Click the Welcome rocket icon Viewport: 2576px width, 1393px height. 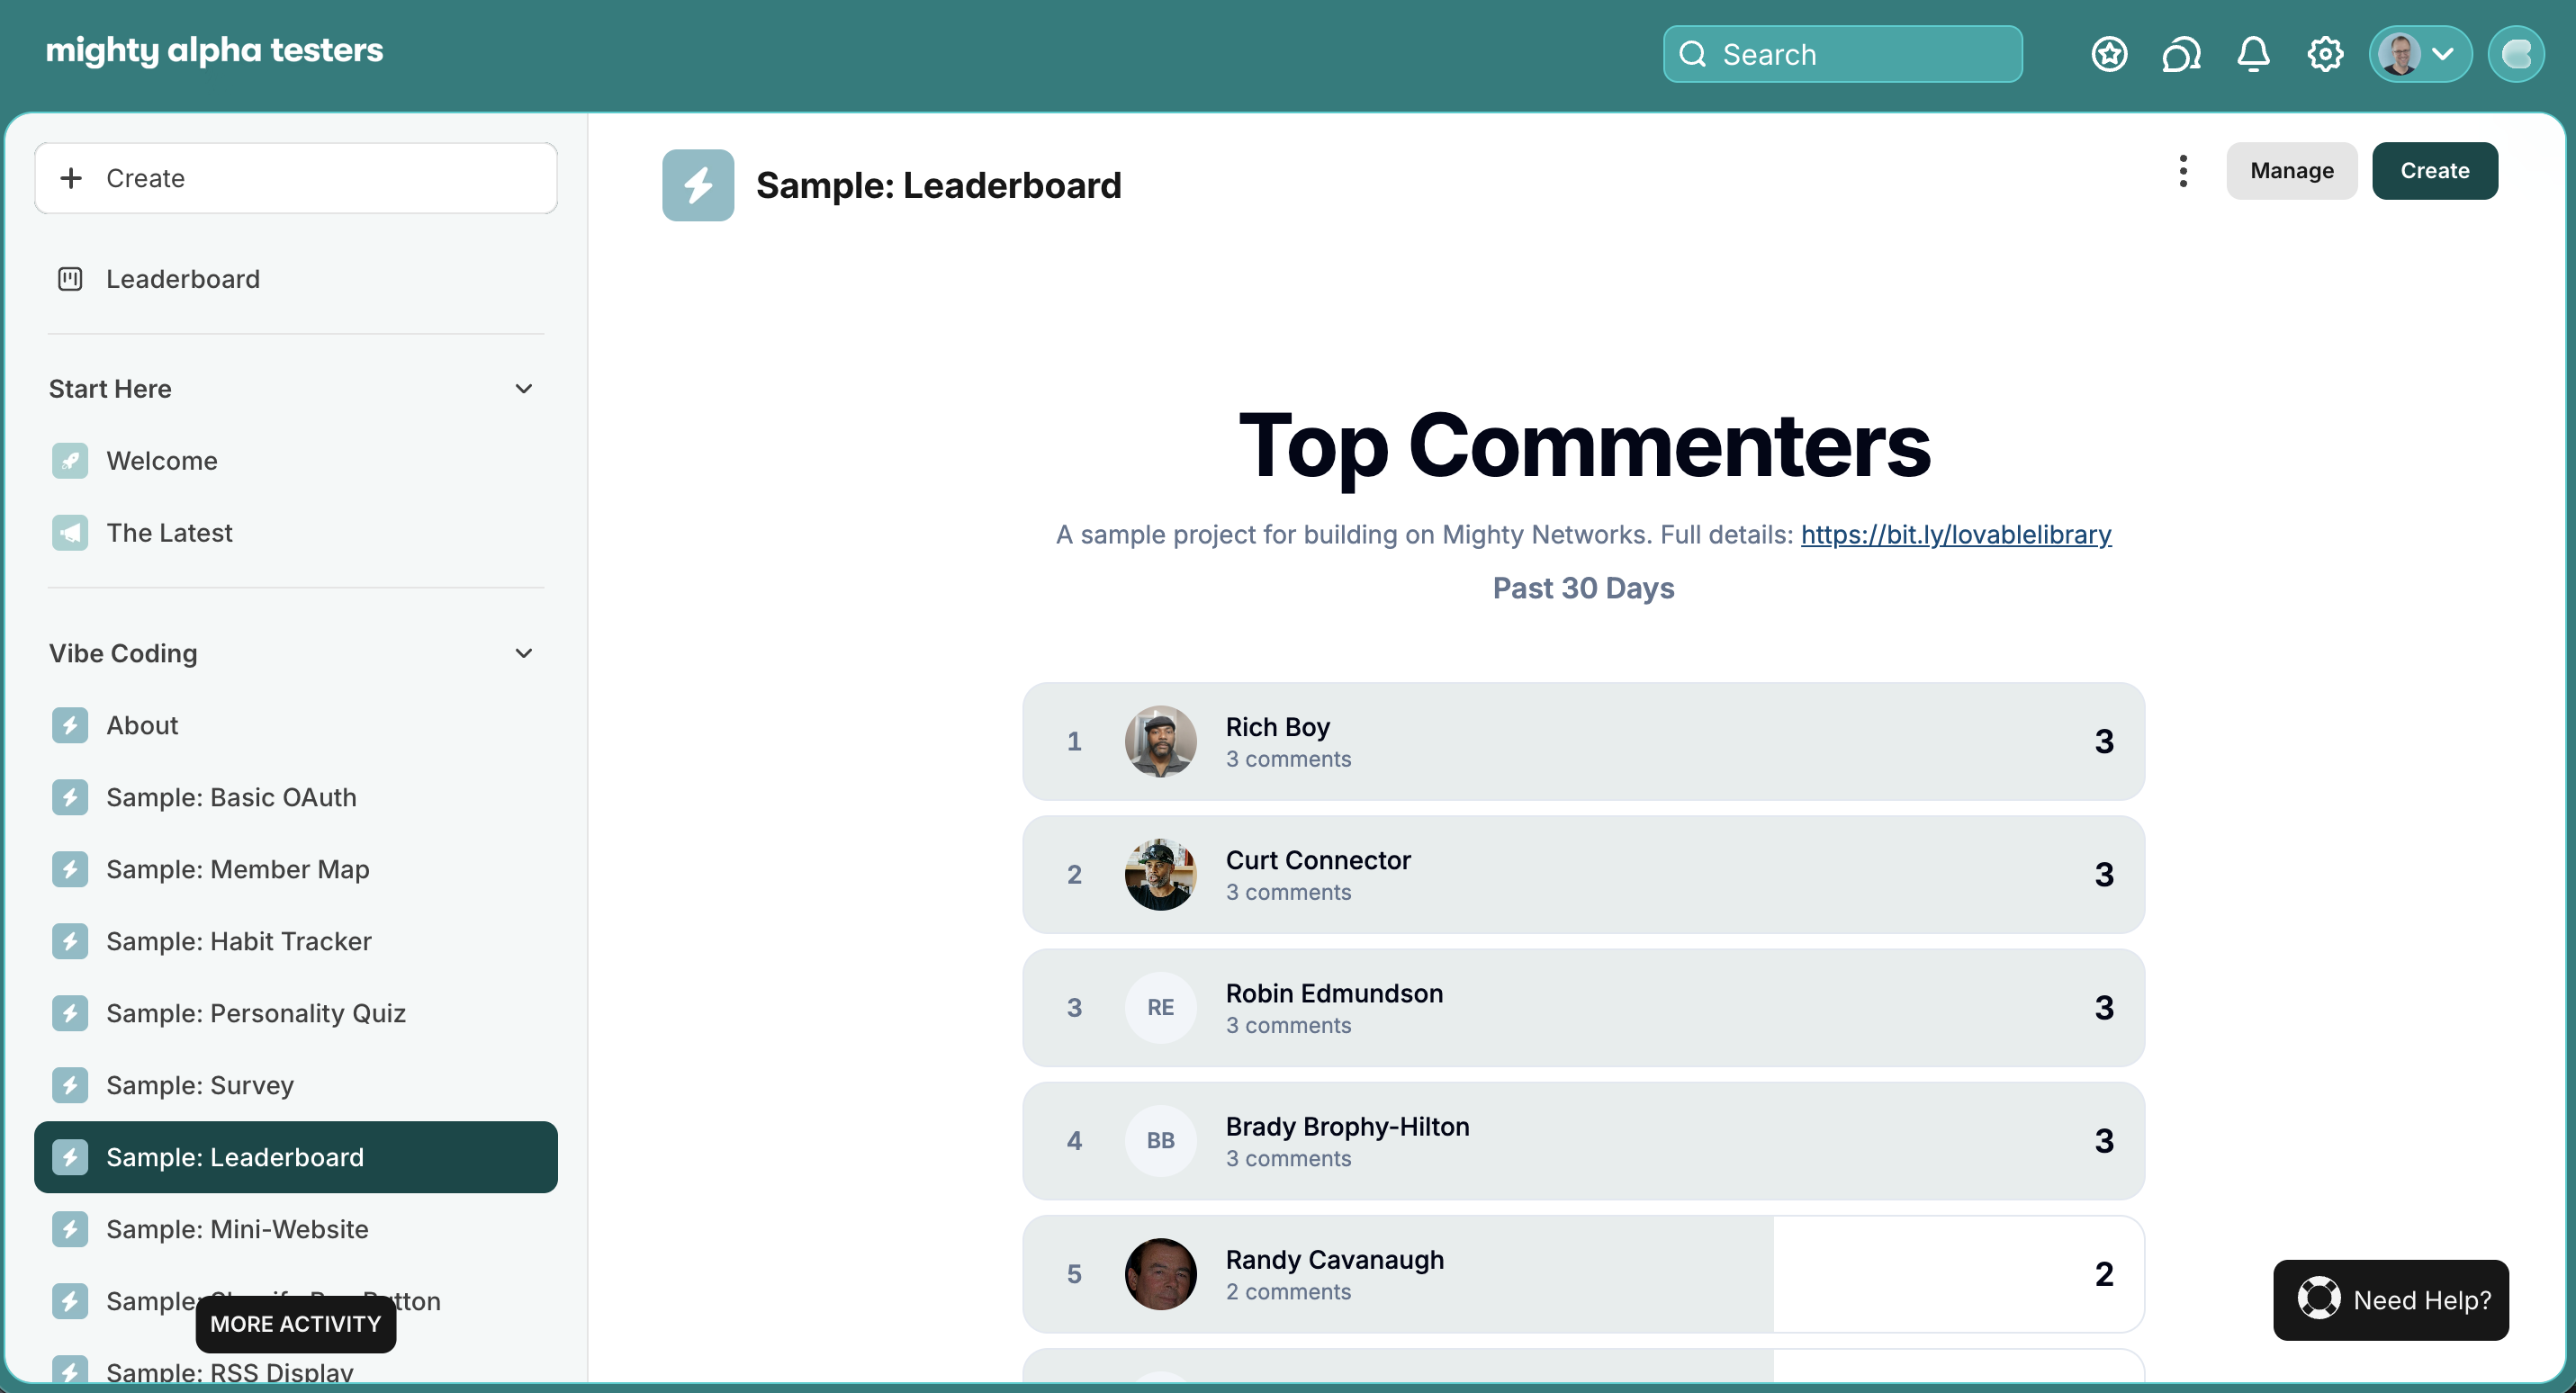70,461
